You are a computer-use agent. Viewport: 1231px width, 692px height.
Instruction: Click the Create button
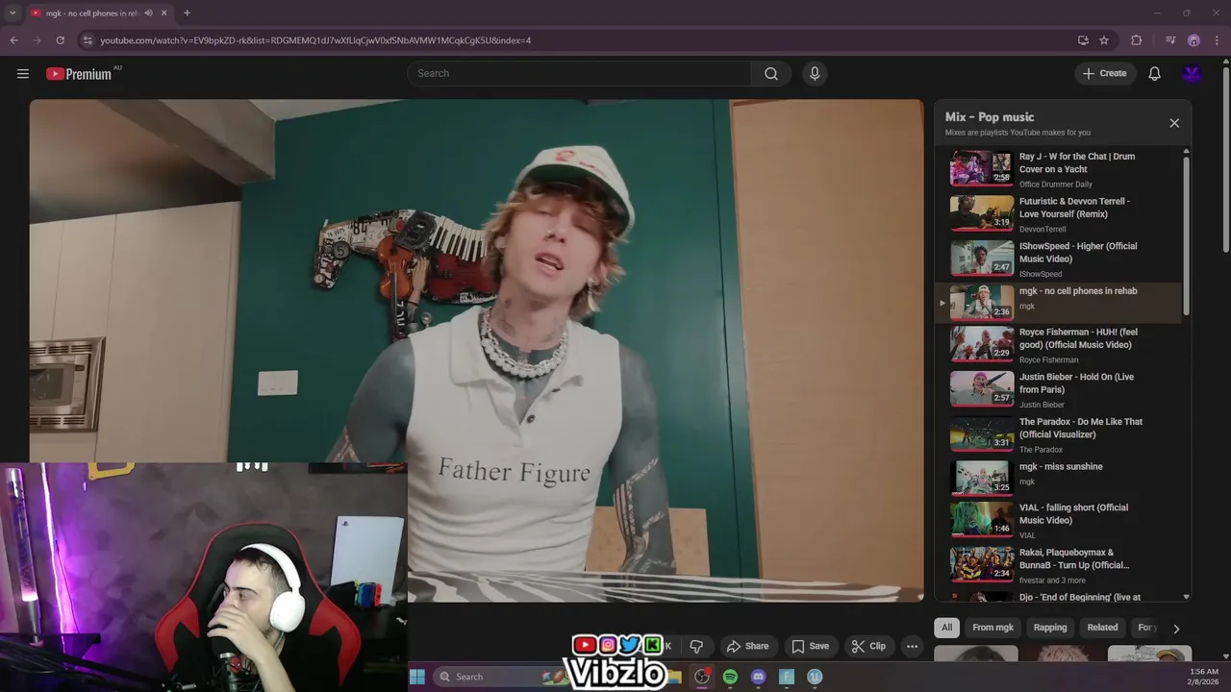click(x=1104, y=74)
